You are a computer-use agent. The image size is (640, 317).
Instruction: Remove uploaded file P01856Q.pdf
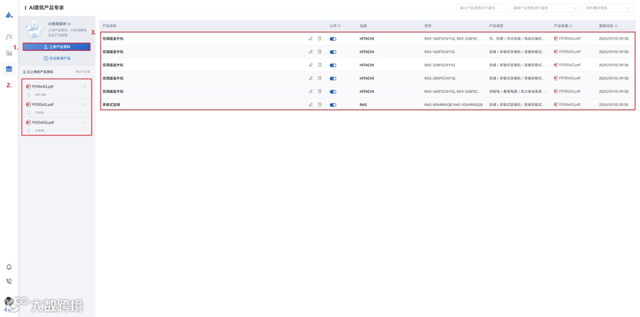(x=85, y=104)
